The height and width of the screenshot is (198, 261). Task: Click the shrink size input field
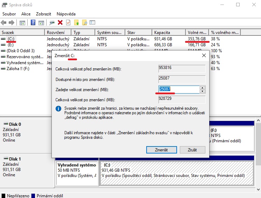pos(178,89)
